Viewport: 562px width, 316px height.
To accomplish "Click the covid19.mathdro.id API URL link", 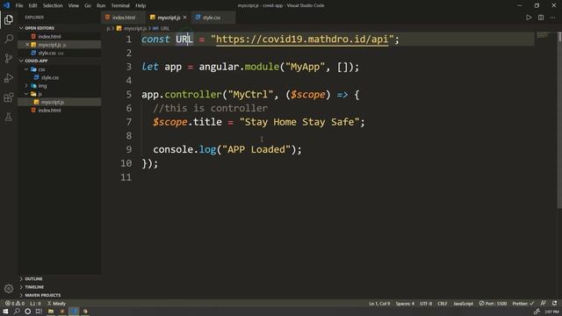I will click(x=302, y=39).
